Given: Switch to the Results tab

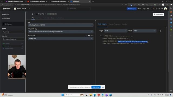Looking at the screenshot, I should pos(124,24).
